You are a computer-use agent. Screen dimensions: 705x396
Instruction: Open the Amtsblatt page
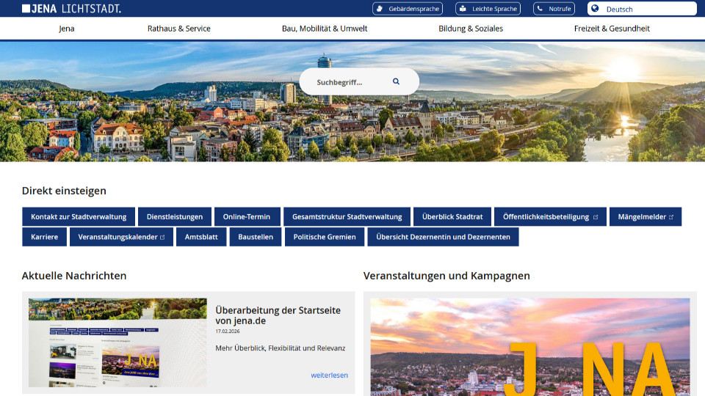tap(201, 237)
